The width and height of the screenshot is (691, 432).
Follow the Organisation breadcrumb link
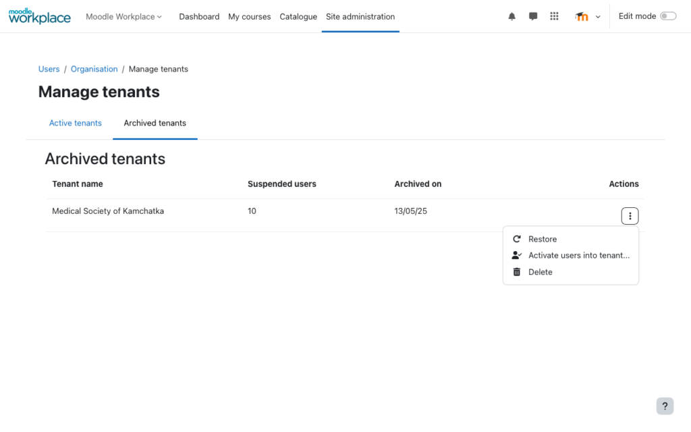(94, 69)
